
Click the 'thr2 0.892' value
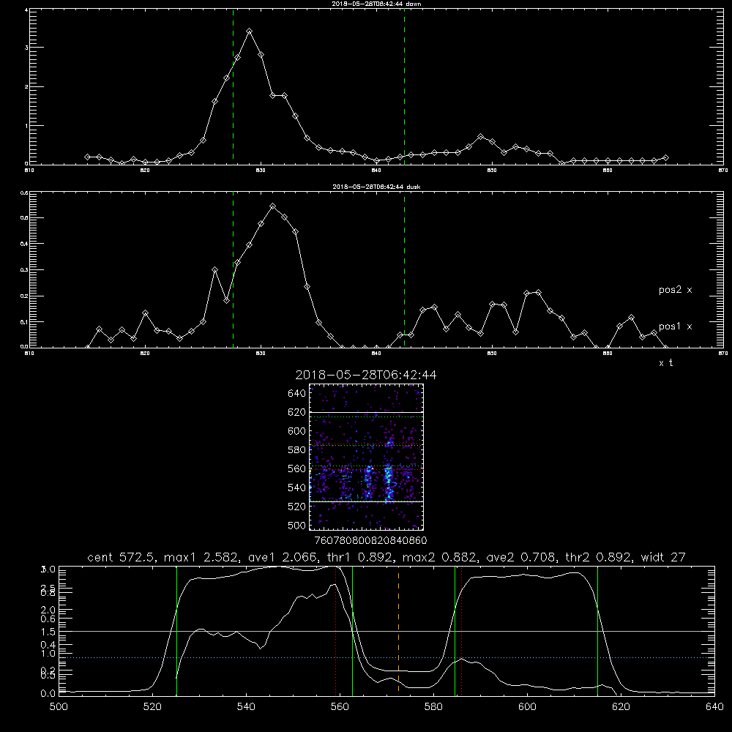(599, 557)
